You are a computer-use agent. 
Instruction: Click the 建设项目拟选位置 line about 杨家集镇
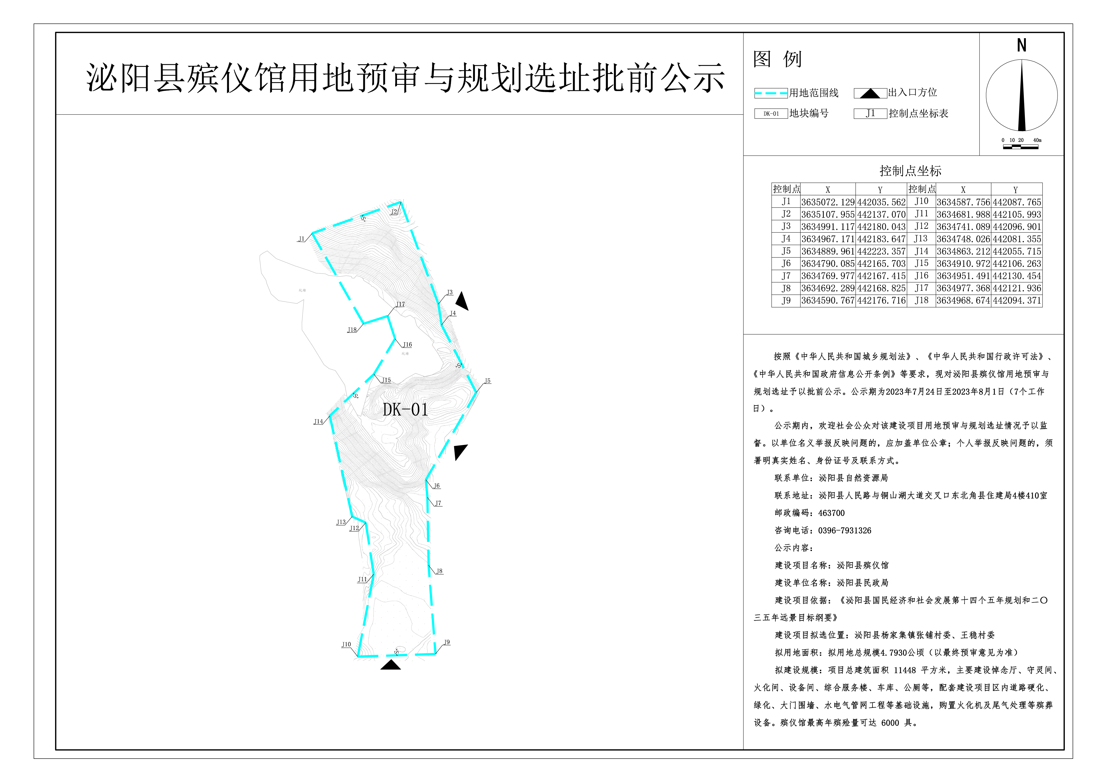click(x=885, y=635)
